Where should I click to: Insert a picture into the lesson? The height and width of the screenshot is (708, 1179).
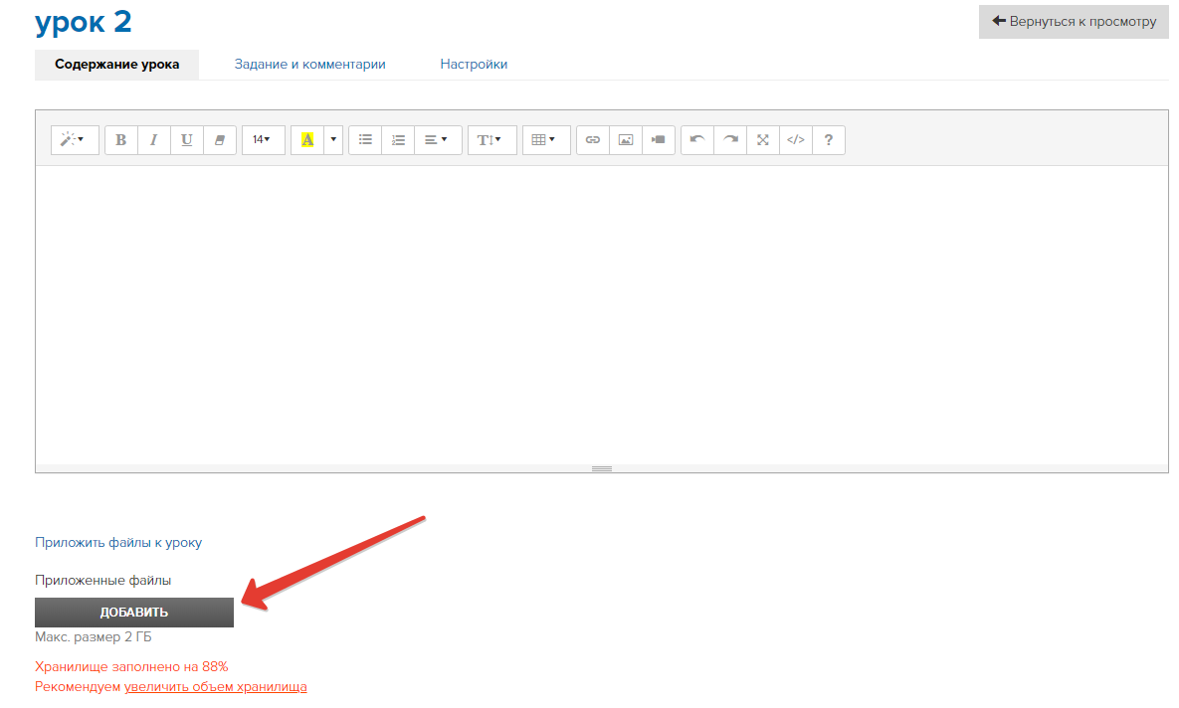(626, 140)
